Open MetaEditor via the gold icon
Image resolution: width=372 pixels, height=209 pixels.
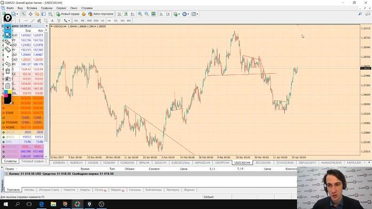(84, 14)
